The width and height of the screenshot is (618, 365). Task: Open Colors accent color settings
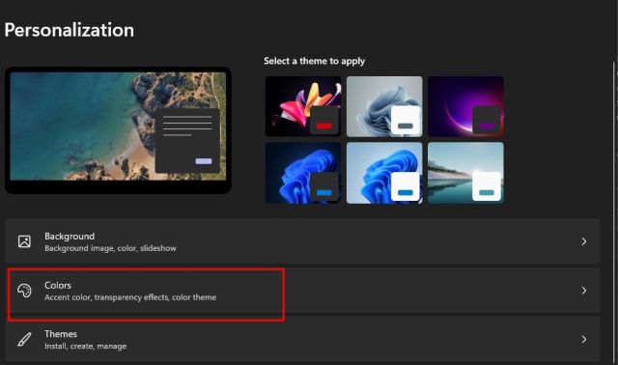302,291
